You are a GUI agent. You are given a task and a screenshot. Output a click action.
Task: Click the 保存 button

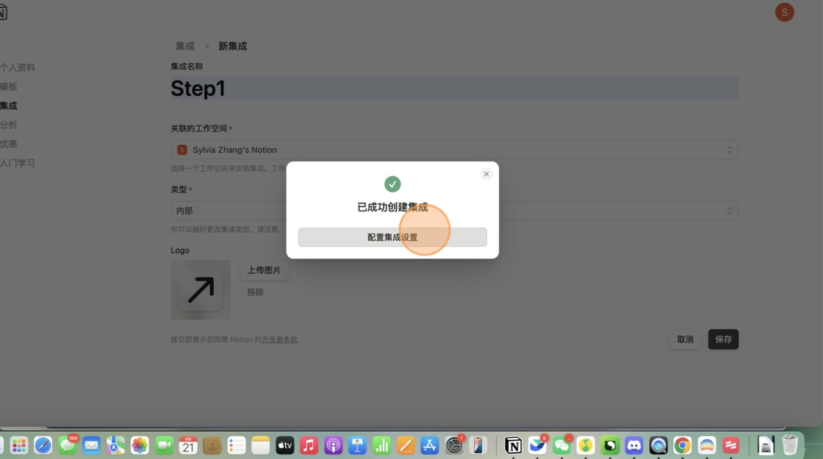[x=723, y=339]
